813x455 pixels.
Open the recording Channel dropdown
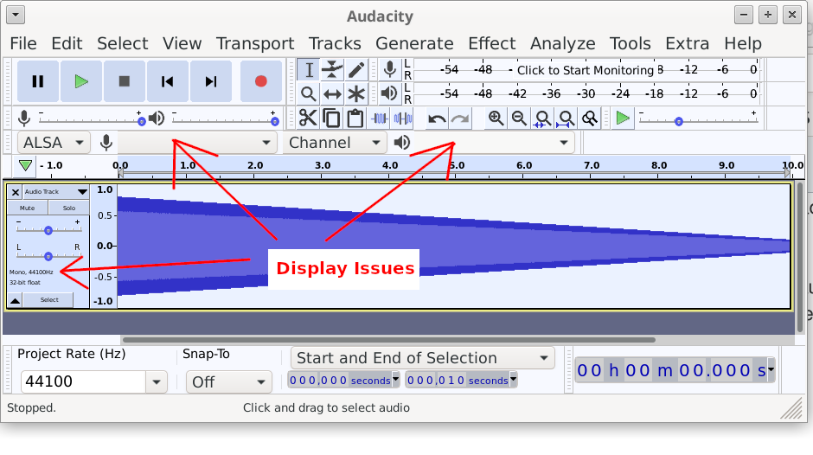tap(335, 143)
